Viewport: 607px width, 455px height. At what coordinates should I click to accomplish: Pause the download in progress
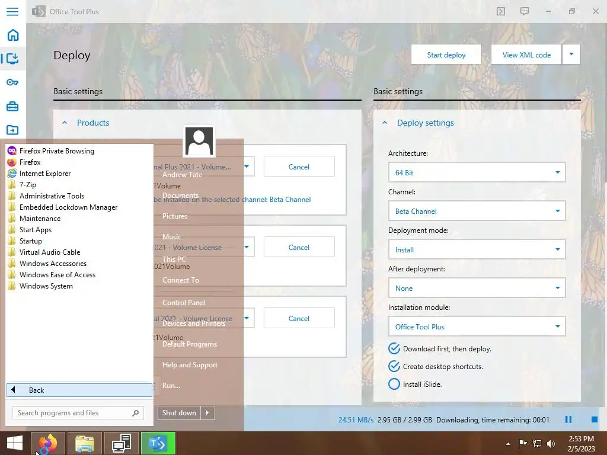(x=568, y=419)
